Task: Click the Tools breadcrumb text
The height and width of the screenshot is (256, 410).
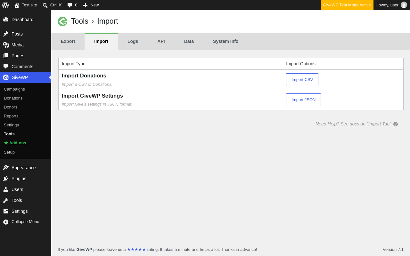Action: (x=80, y=21)
